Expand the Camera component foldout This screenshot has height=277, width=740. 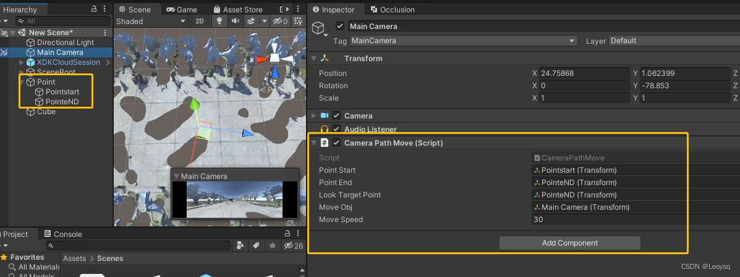(314, 116)
